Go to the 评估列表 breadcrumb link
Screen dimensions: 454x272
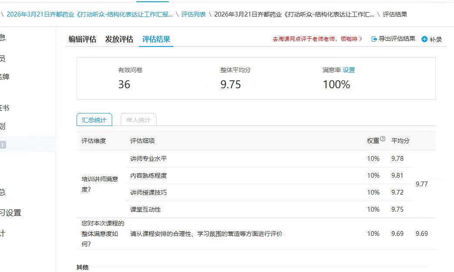(x=194, y=14)
